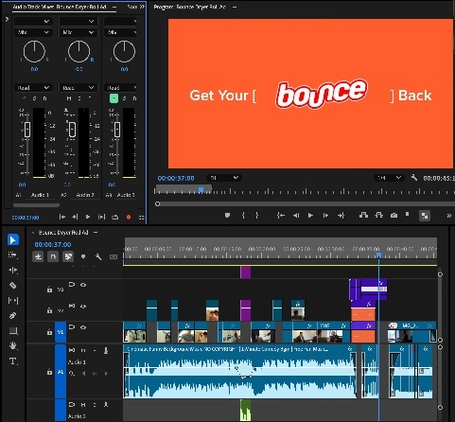Select the Selection tool in the tools panel

click(x=13, y=240)
